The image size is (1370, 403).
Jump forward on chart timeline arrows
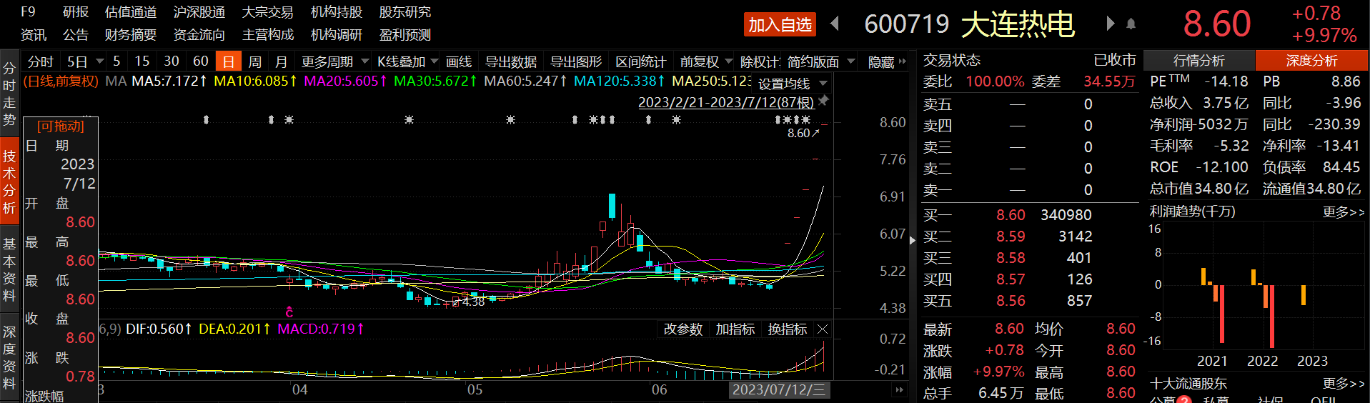point(899,389)
